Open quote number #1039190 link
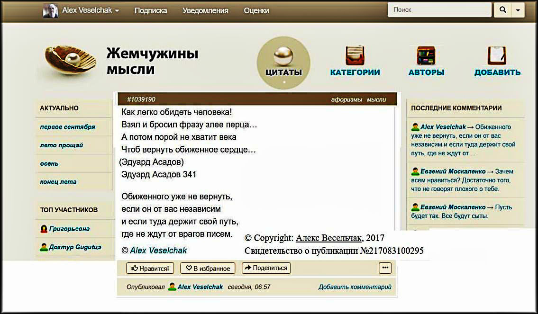Viewport: 538px width, 314px height. 141,99
